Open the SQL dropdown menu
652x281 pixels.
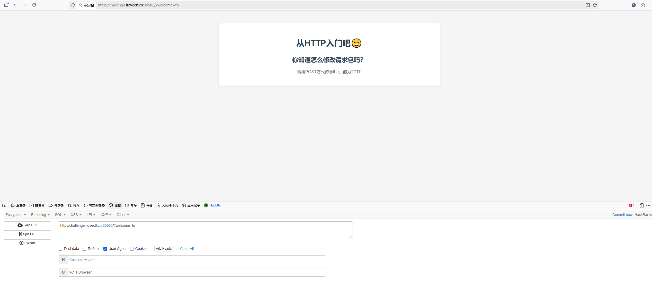(60, 215)
